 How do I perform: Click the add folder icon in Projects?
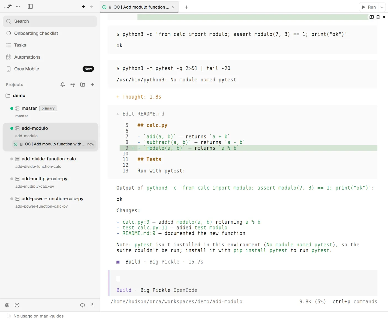click(x=83, y=85)
